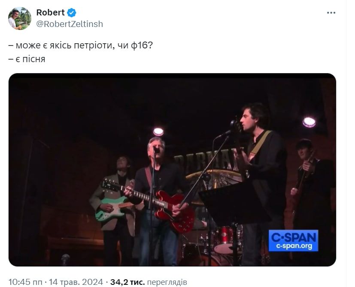This screenshot has width=355, height=287.
Task: Click the stage spotlight at right
Action: point(309,122)
